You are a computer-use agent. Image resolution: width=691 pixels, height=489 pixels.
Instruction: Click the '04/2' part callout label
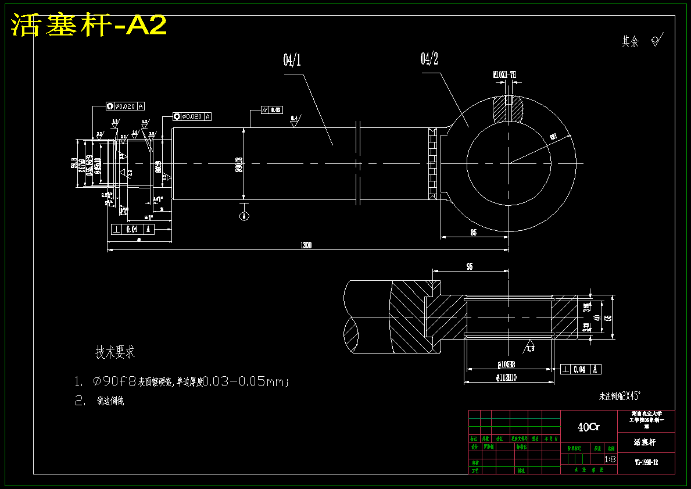[x=429, y=58]
